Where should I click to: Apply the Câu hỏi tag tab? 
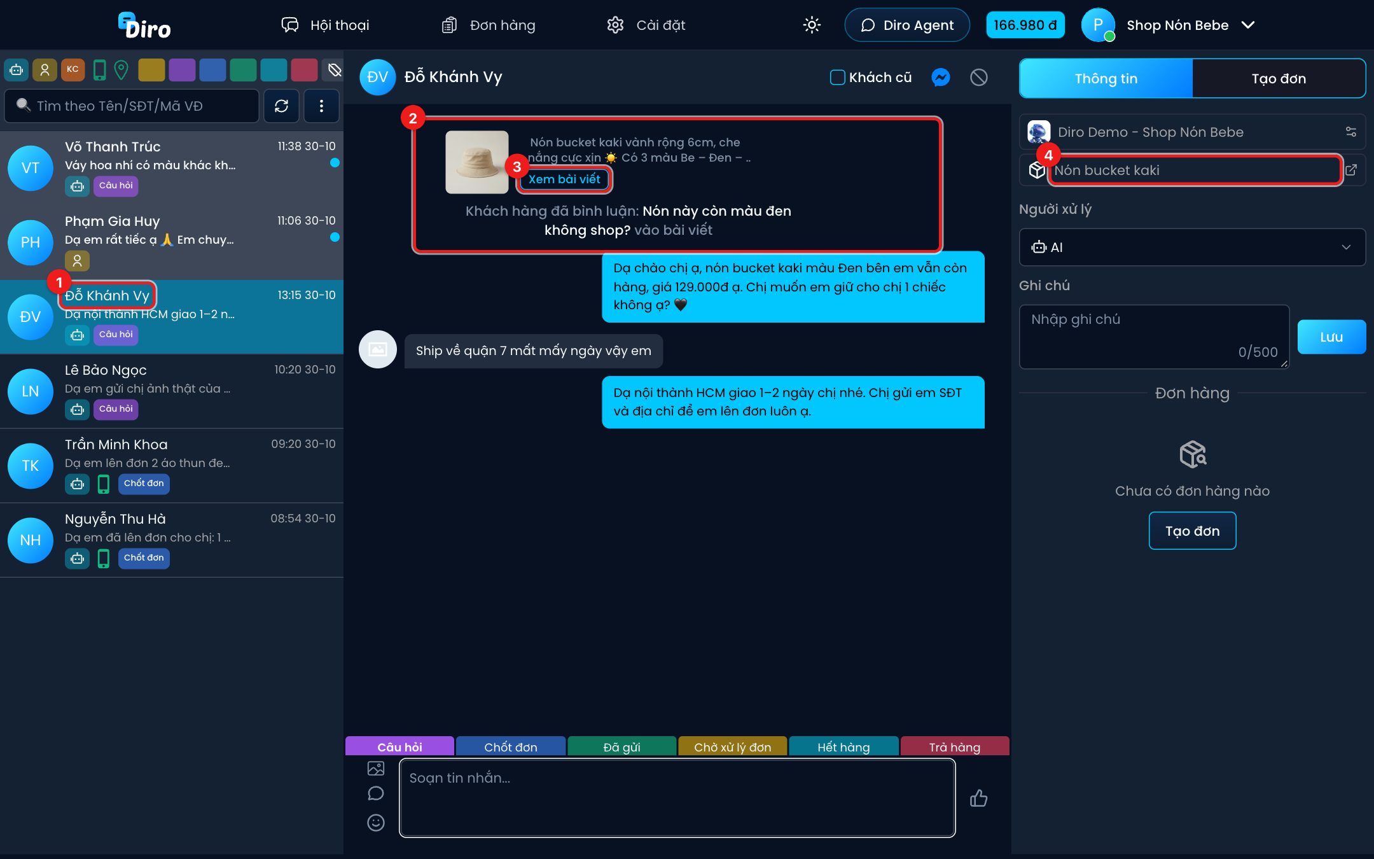pyautogui.click(x=399, y=746)
